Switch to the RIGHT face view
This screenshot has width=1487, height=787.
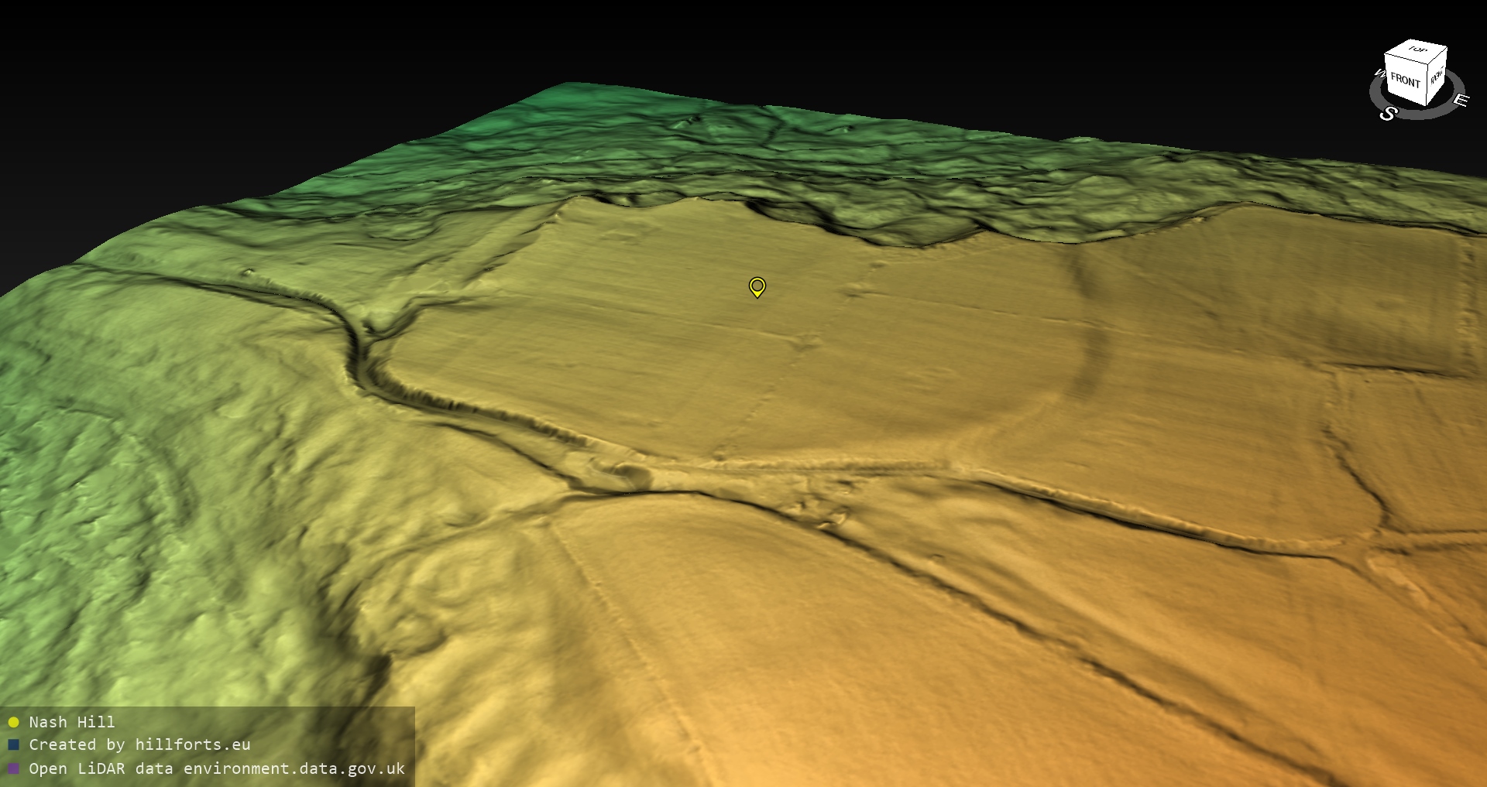1437,77
